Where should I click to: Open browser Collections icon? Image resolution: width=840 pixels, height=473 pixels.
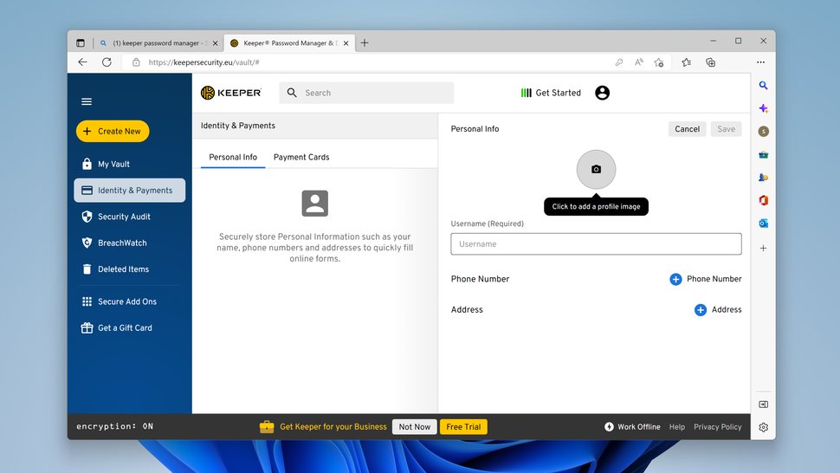[x=710, y=62]
